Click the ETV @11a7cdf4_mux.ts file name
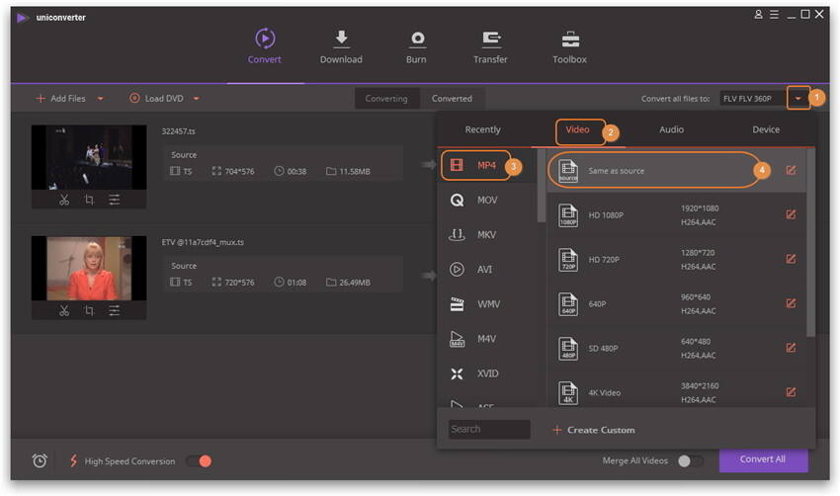Screen dimensions: 840x496 203,242
